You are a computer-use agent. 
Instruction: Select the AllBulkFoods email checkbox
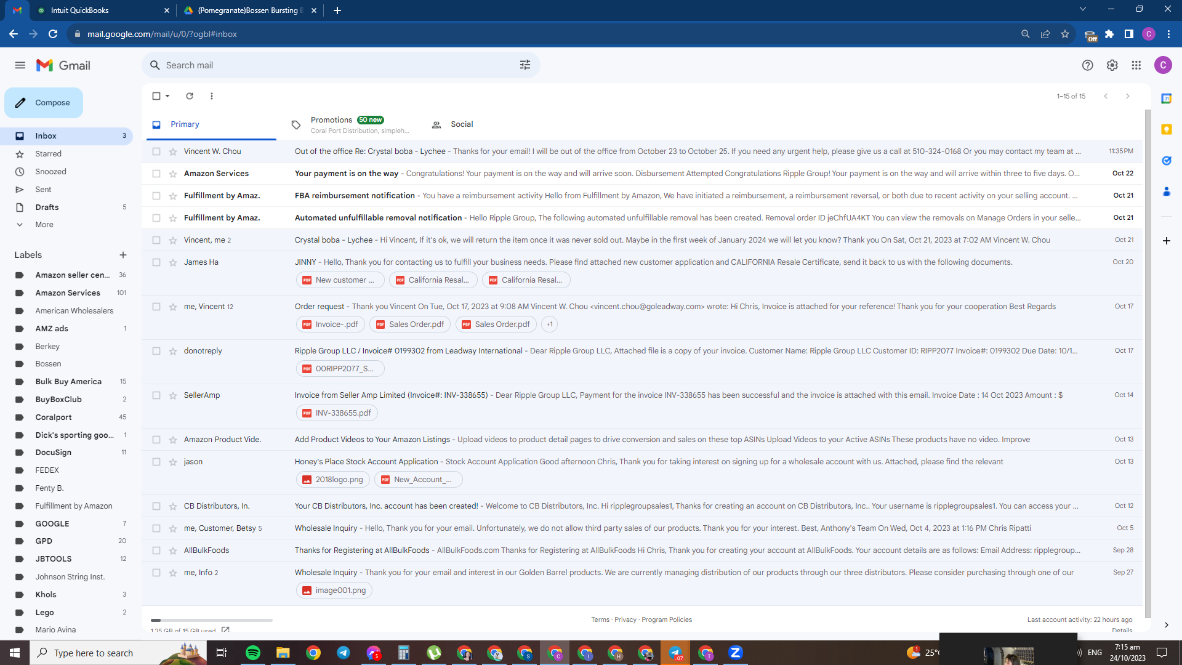click(x=156, y=550)
